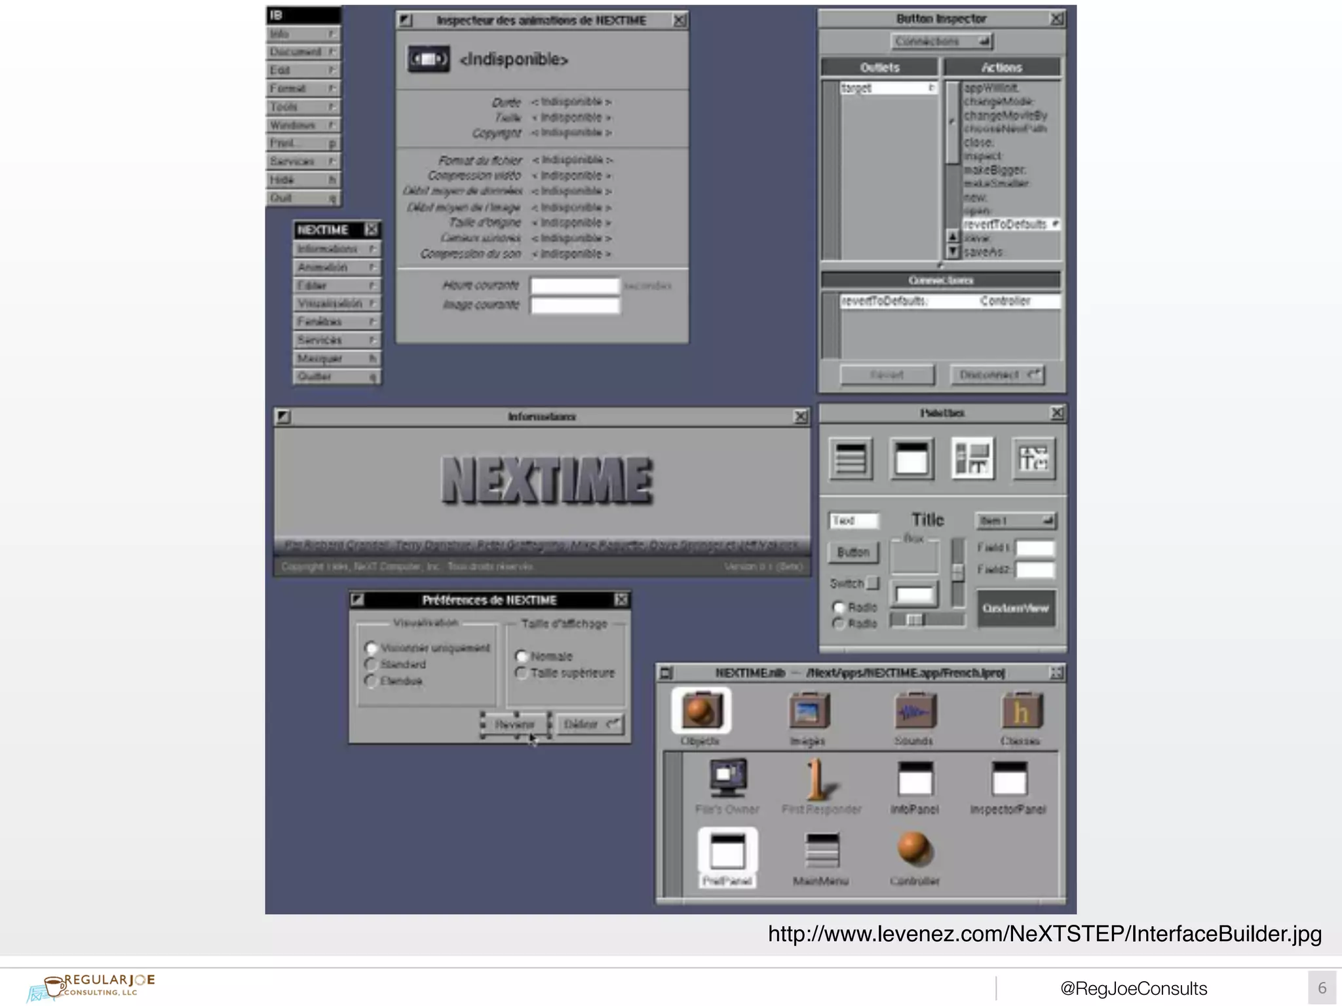The width and height of the screenshot is (1342, 1006).
Task: Choose the basic views palette icon
Action: click(972, 458)
